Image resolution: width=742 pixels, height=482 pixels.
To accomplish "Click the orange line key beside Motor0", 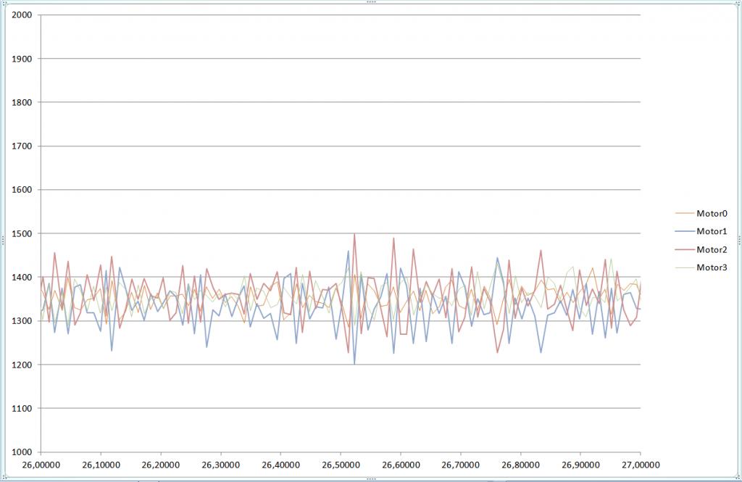I will (x=685, y=214).
